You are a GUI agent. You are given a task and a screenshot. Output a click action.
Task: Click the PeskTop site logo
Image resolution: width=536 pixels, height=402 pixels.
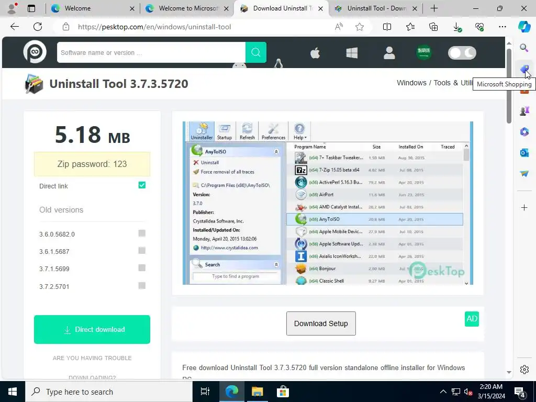pos(35,52)
